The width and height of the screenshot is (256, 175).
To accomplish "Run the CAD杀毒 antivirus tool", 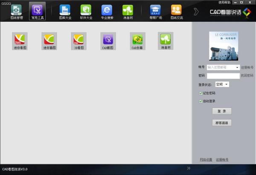I will (x=137, y=41).
